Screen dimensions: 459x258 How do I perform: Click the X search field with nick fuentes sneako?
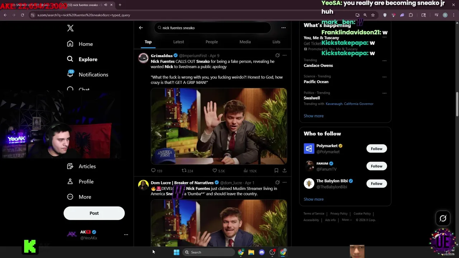(213, 28)
